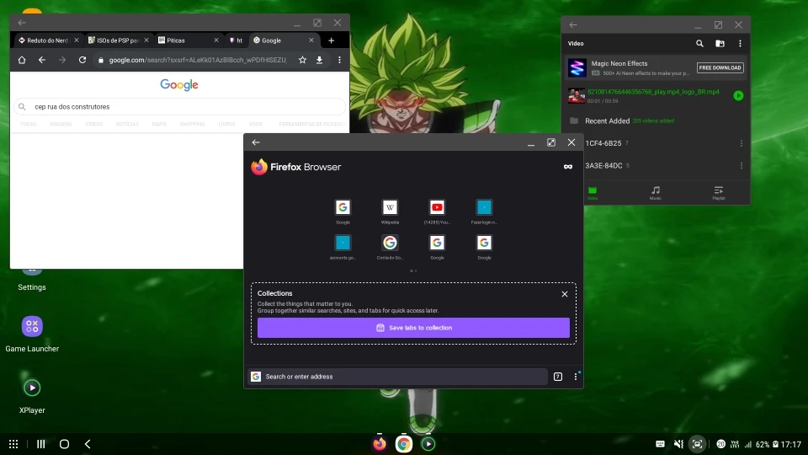Screen dimensions: 808x455
Task: Toggle the mute sound tray icon
Action: [678, 444]
